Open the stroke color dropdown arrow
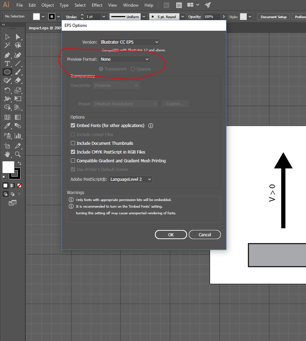The image size is (306, 341). pyautogui.click(x=59, y=17)
